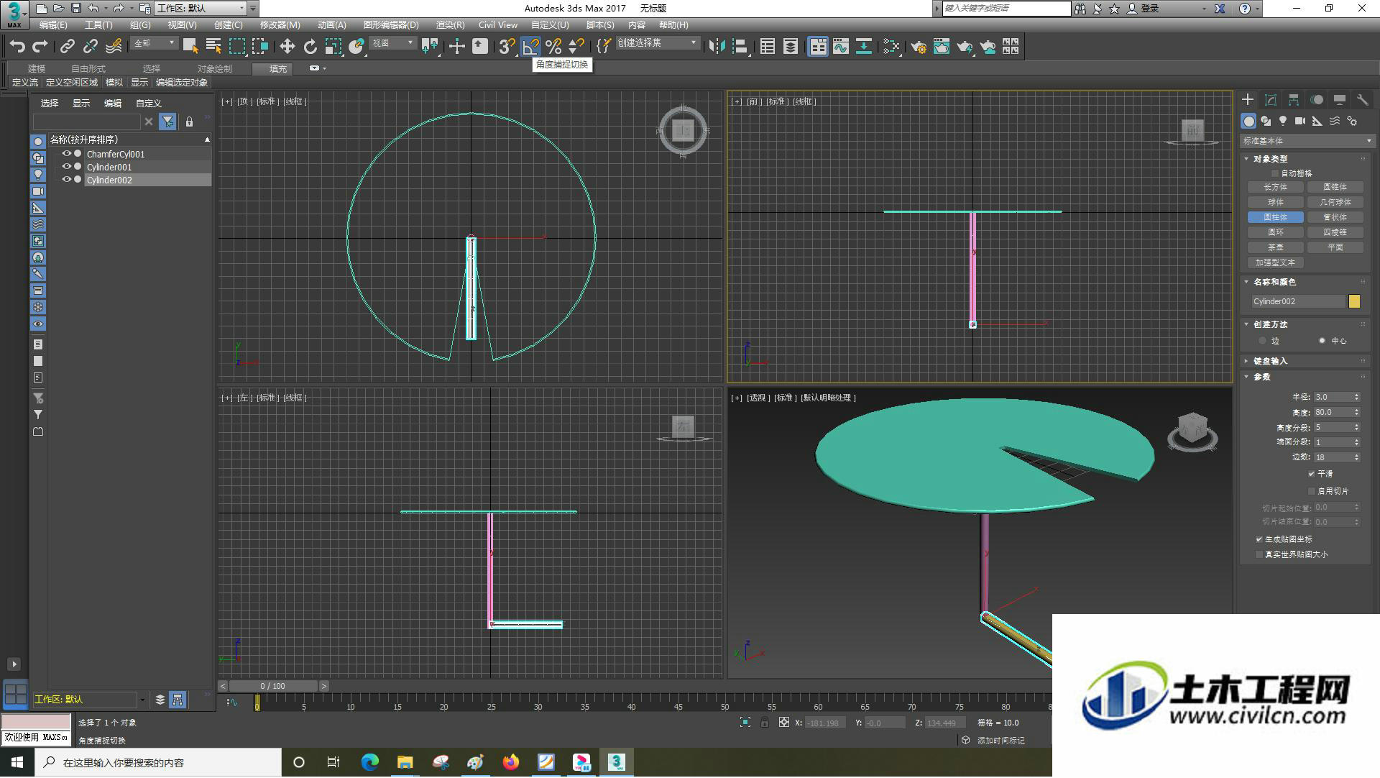The height and width of the screenshot is (778, 1380).
Task: Select the Shapes category in Create panel
Action: [1266, 121]
